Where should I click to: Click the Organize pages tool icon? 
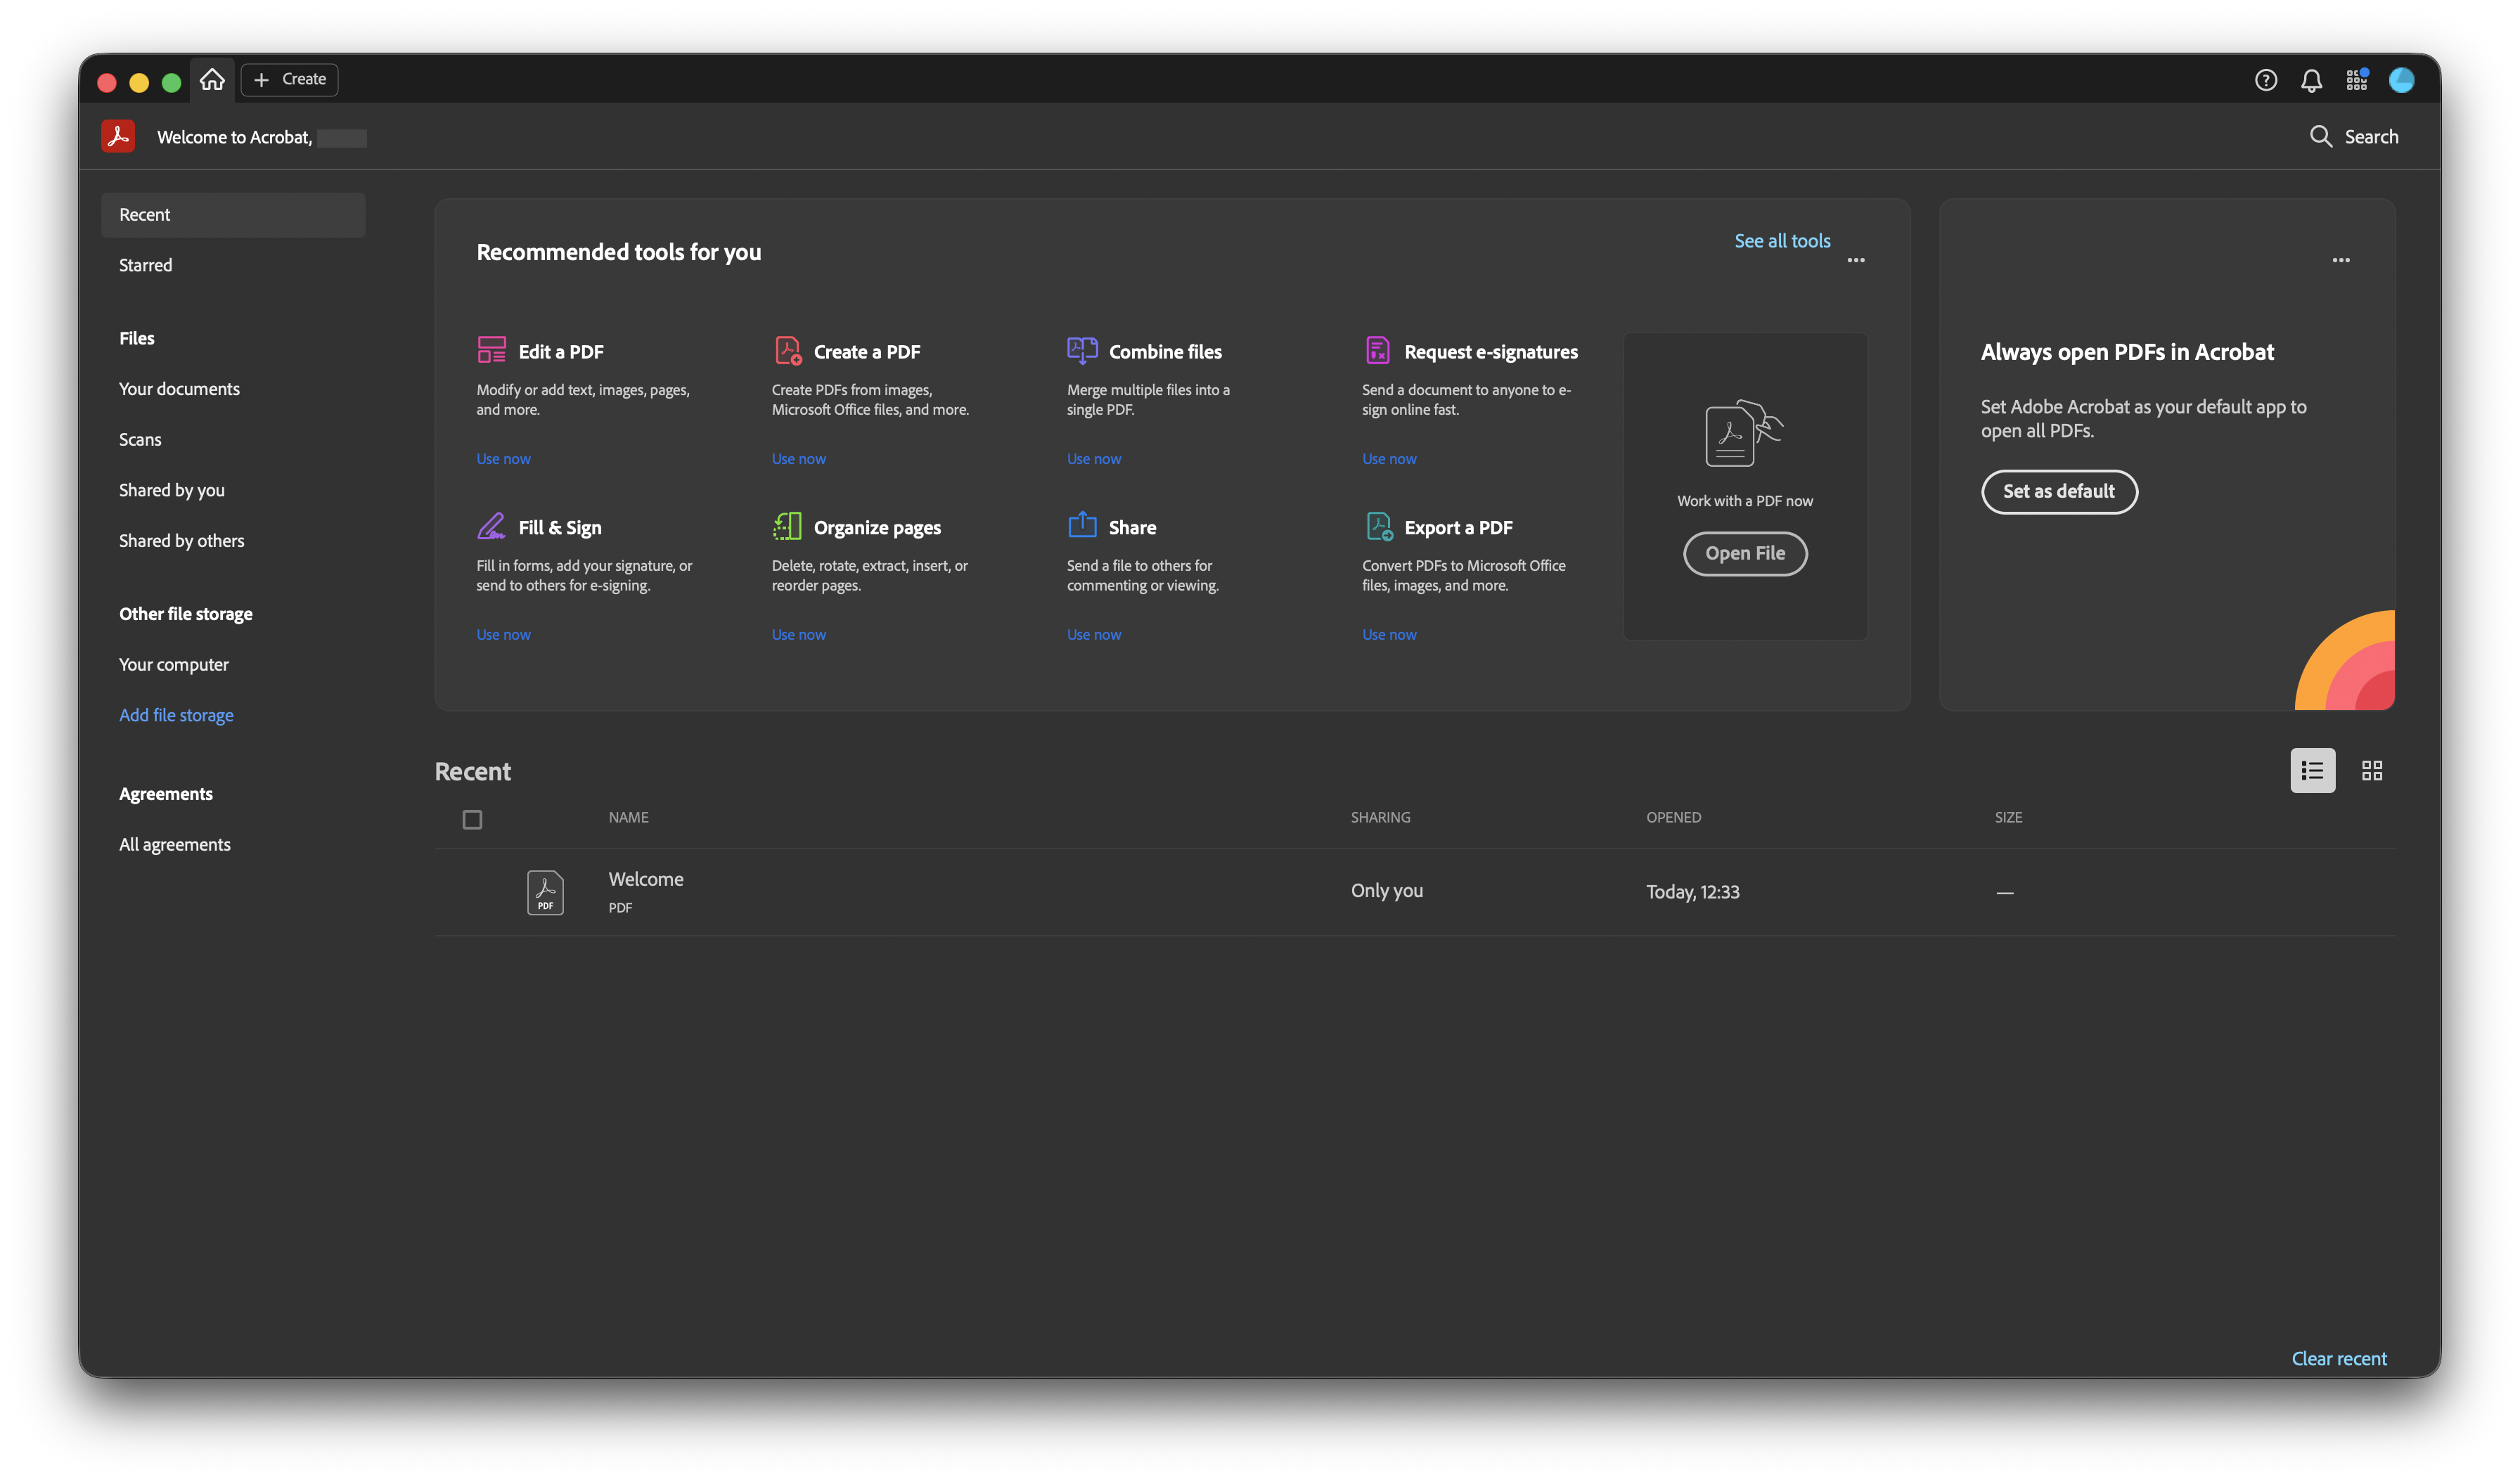click(787, 526)
